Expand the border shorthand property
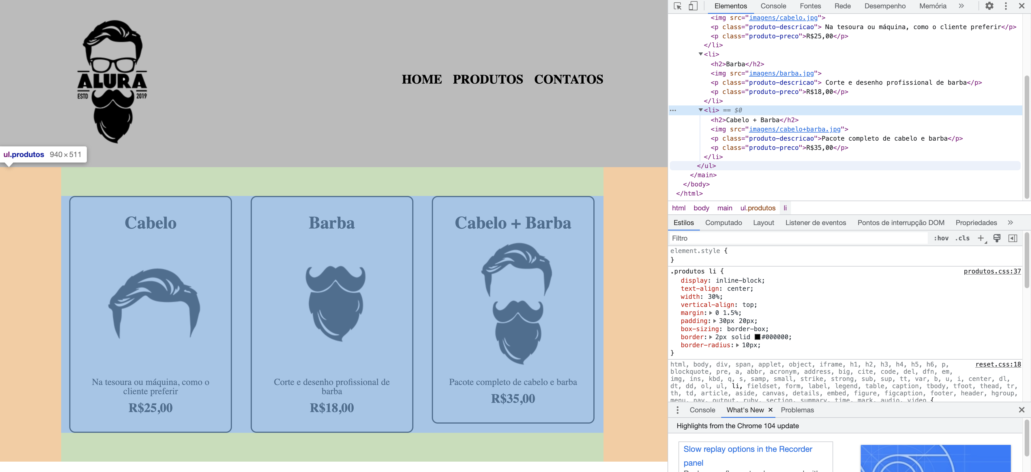The width and height of the screenshot is (1031, 472). [x=711, y=337]
